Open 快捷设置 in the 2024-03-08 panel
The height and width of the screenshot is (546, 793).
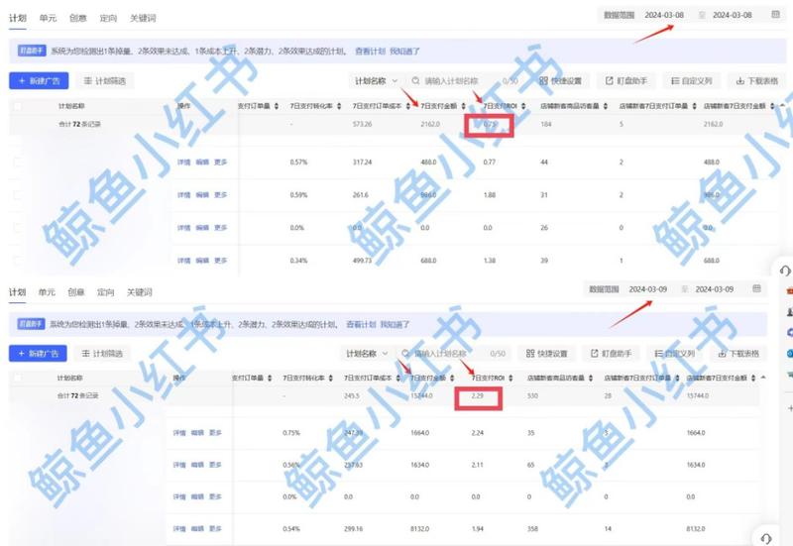[560, 81]
